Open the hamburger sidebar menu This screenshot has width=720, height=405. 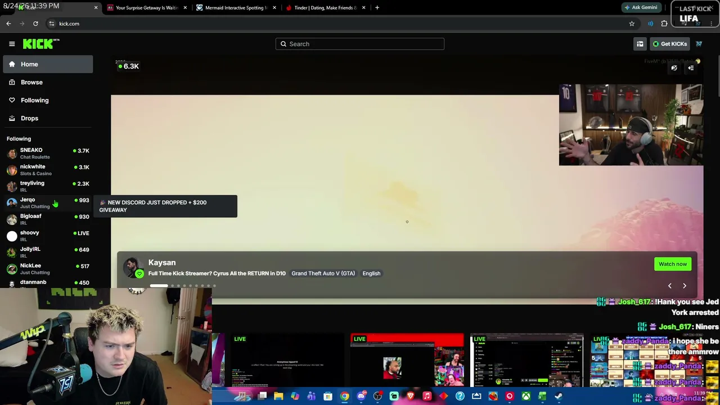(12, 44)
